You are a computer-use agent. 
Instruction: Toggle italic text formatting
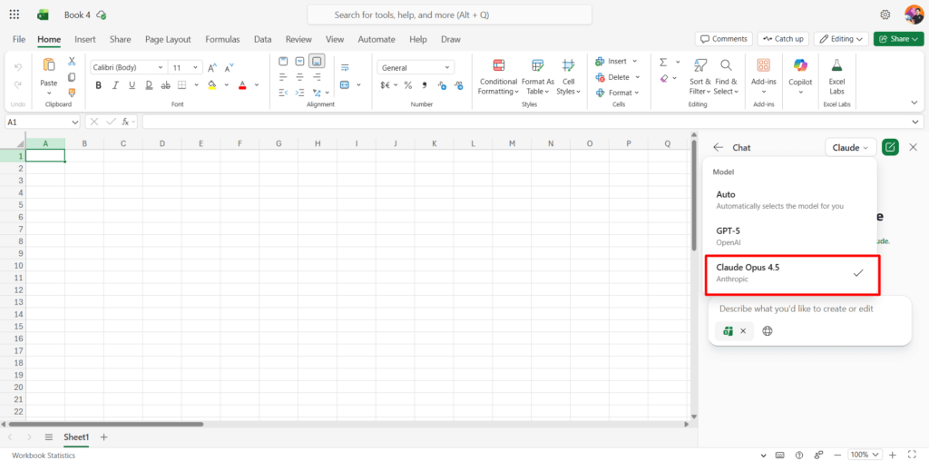click(x=114, y=85)
